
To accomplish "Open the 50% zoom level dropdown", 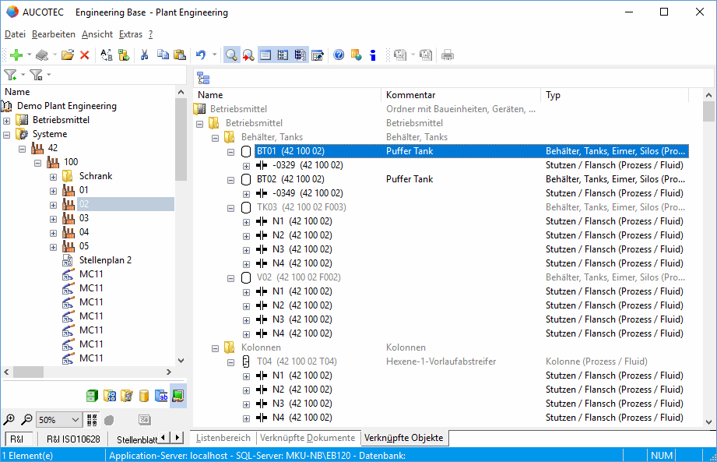I will [x=75, y=419].
